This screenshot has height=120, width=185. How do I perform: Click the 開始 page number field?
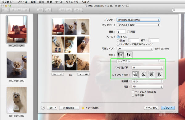coord(134,41)
